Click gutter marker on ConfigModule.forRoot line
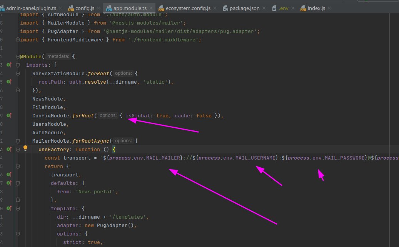 (x=9, y=115)
